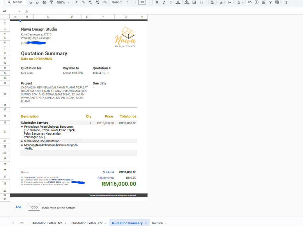Select the 'Submission Services' cell
The image size is (303, 226).
[35, 123]
